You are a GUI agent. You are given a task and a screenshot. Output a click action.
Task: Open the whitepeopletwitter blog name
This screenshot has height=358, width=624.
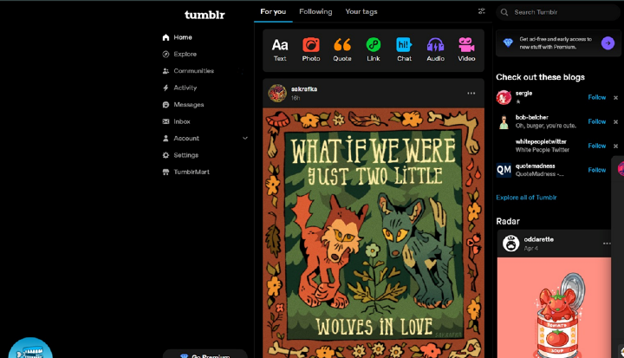[541, 141]
